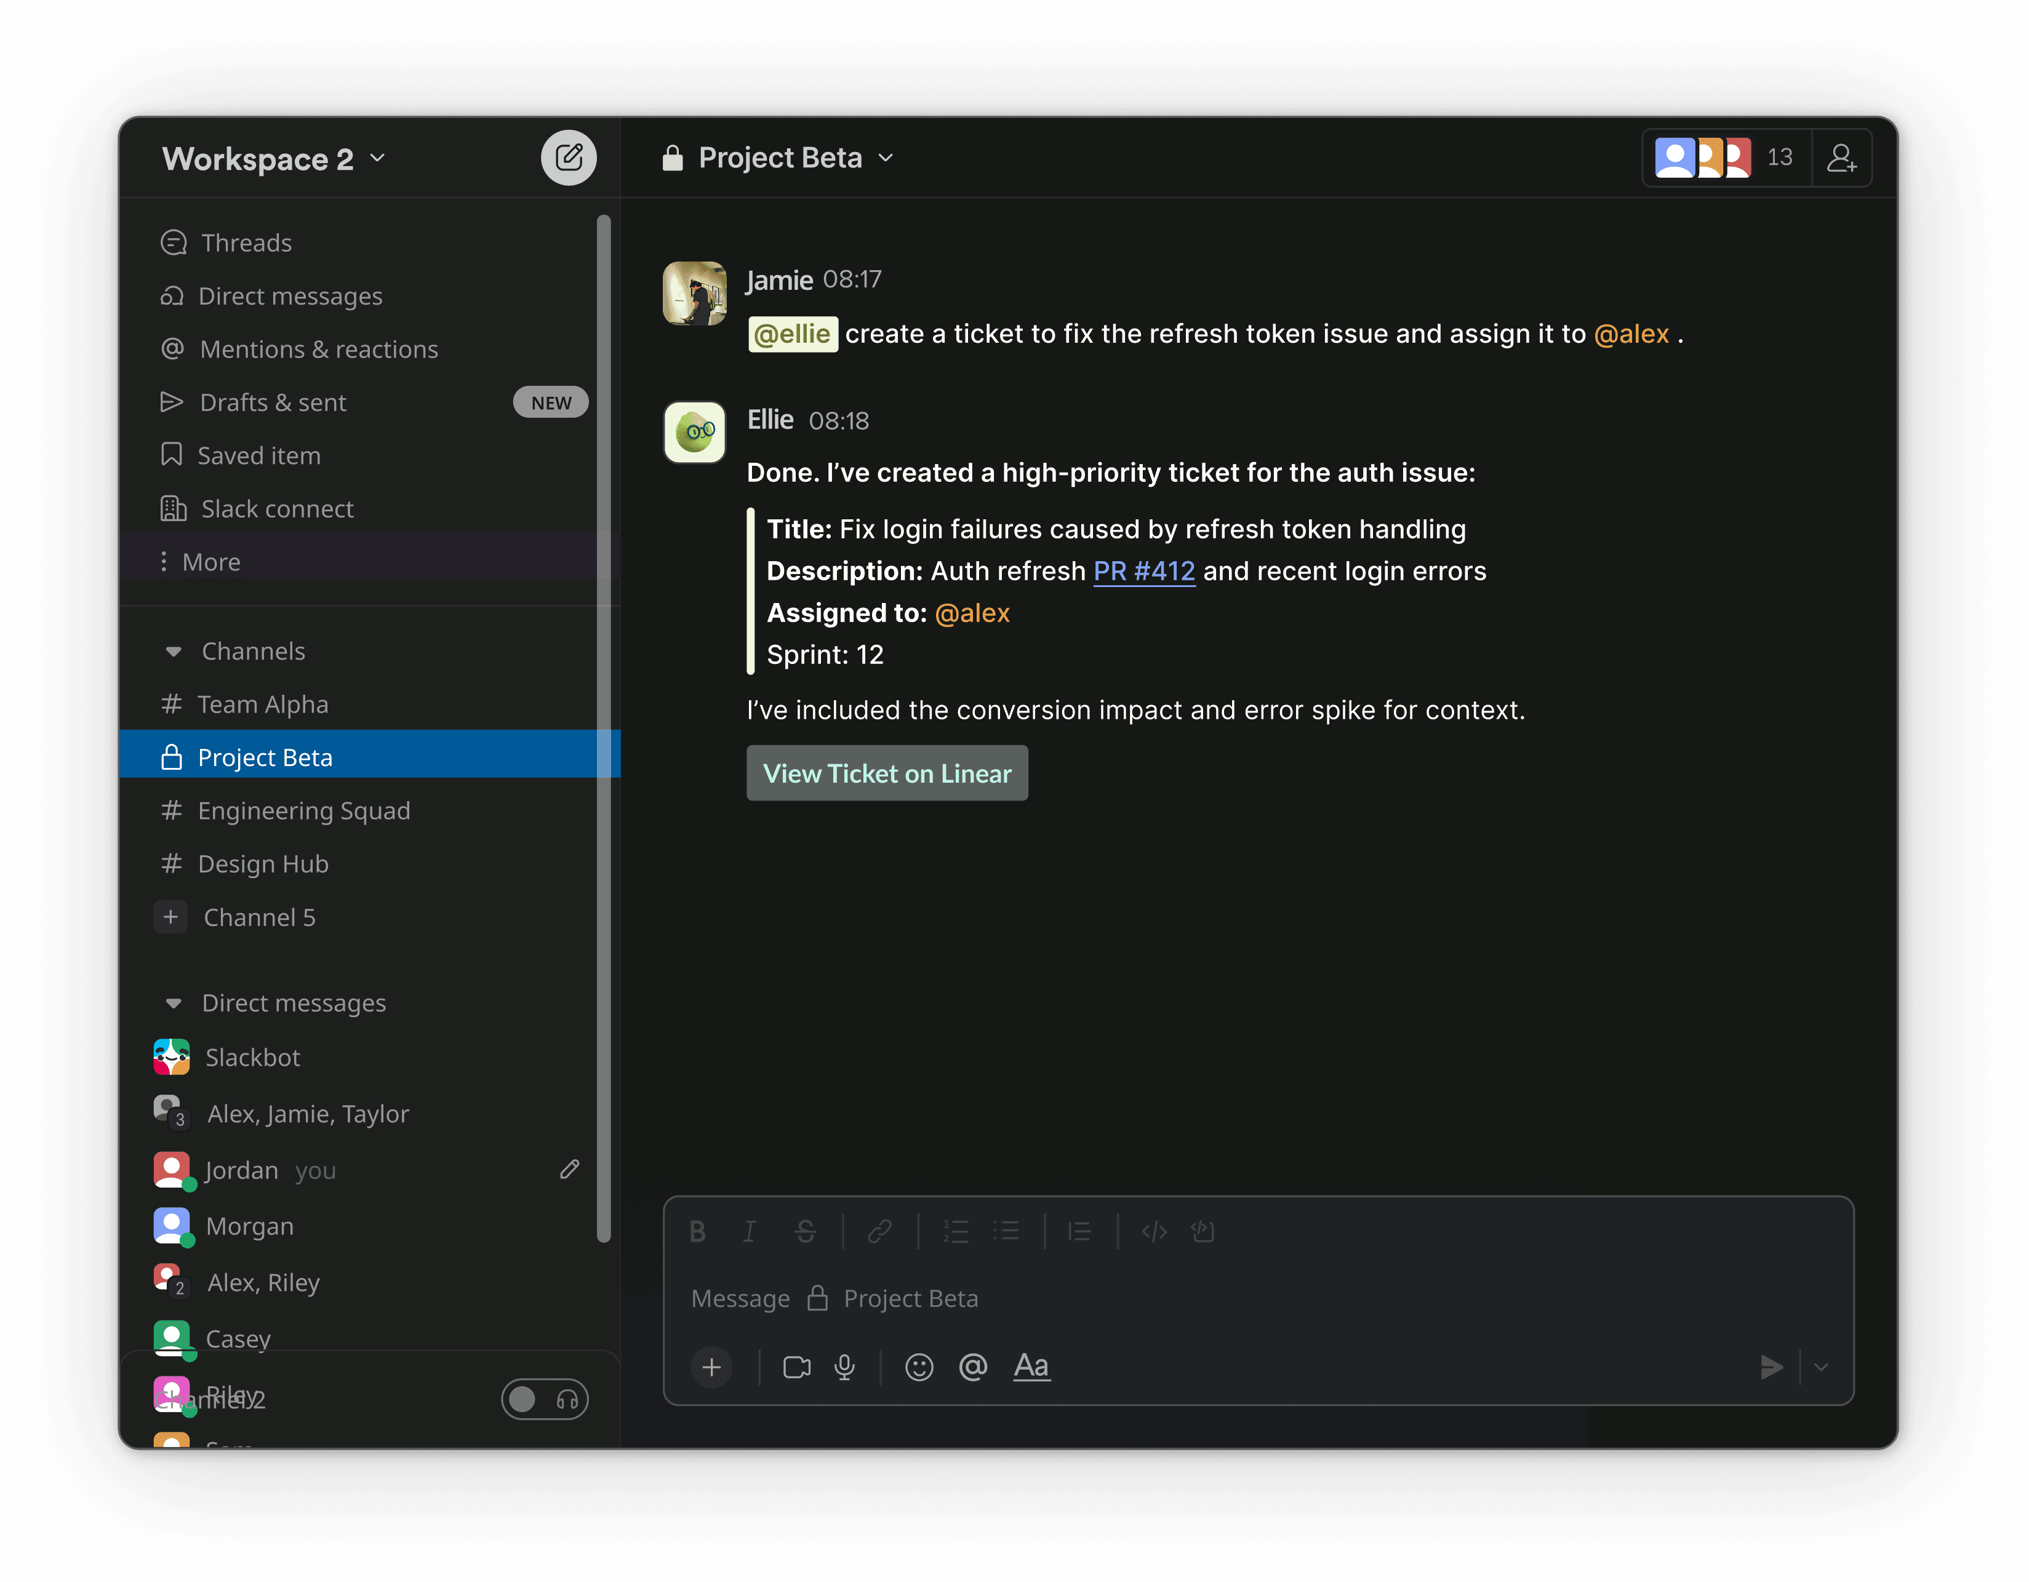
Task: Toggle the huddle headphones switch
Action: pos(545,1399)
